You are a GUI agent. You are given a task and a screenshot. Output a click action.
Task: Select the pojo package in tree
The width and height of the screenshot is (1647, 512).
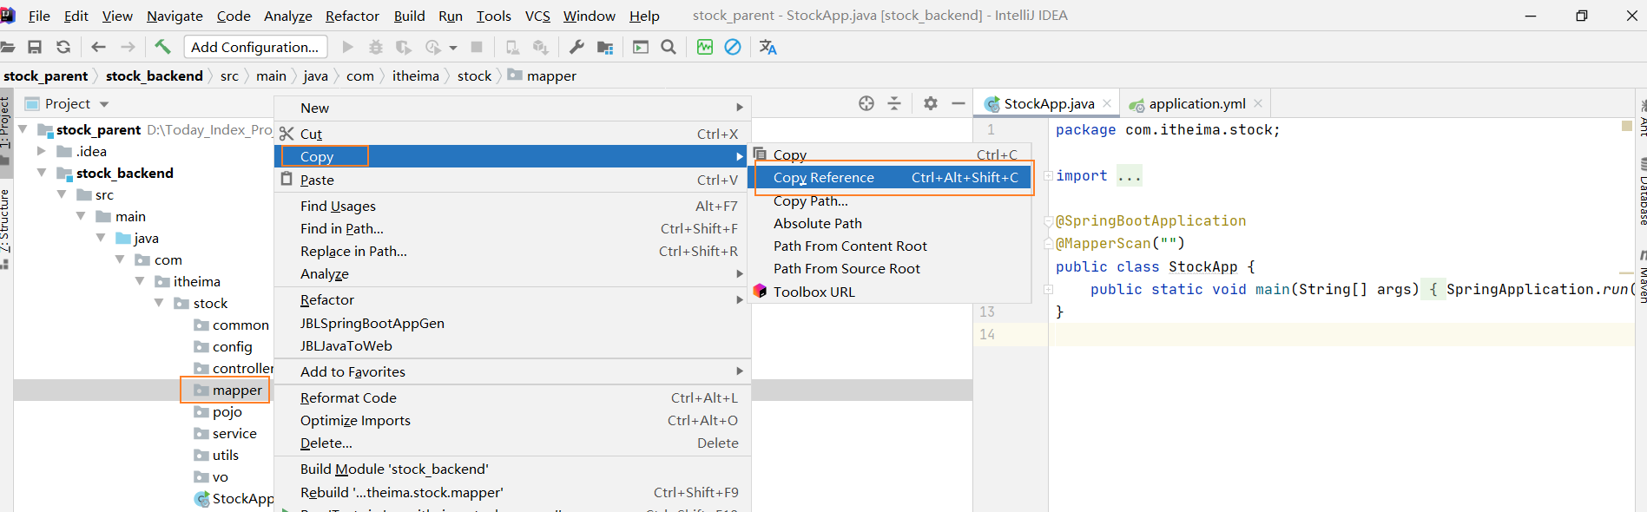click(227, 411)
